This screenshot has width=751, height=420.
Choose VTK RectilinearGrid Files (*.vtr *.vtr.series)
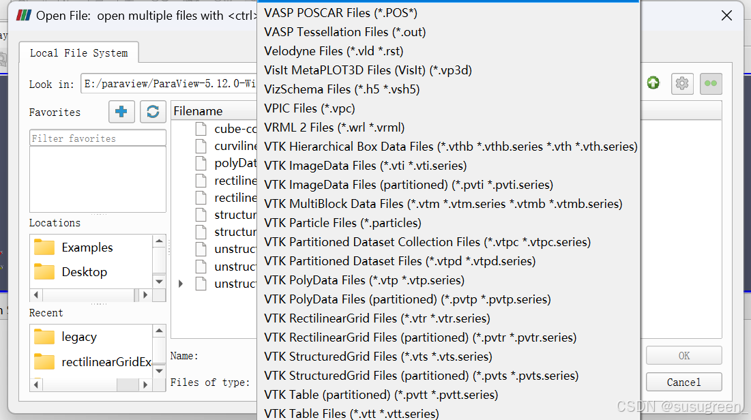pyautogui.click(x=448, y=318)
